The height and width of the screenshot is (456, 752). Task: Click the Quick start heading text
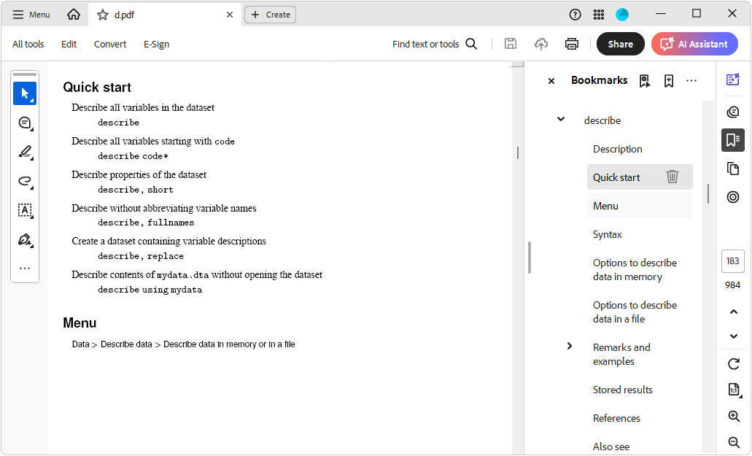[x=97, y=88]
